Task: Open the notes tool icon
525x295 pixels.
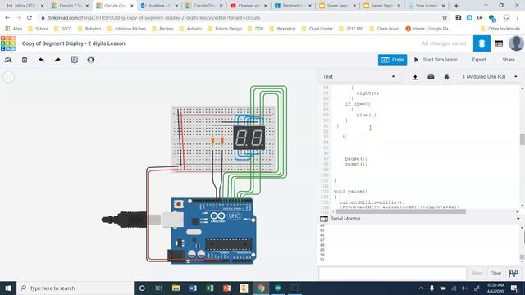Action: click(75, 60)
